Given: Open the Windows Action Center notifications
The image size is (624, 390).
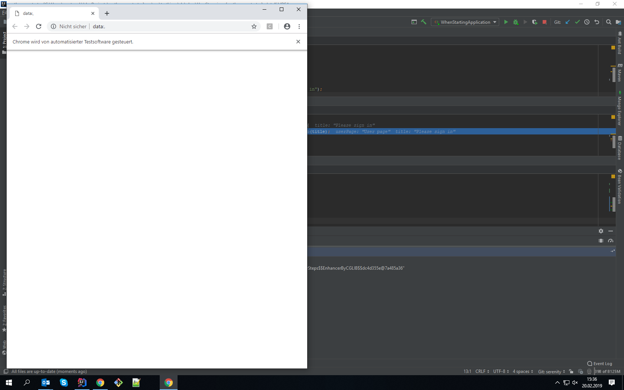Looking at the screenshot, I should point(612,383).
